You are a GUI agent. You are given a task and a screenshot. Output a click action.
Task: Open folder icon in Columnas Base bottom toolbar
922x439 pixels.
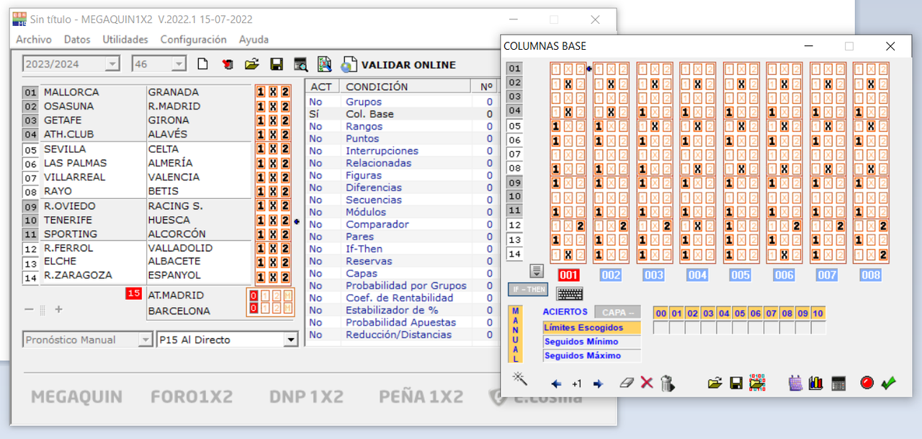click(x=715, y=383)
